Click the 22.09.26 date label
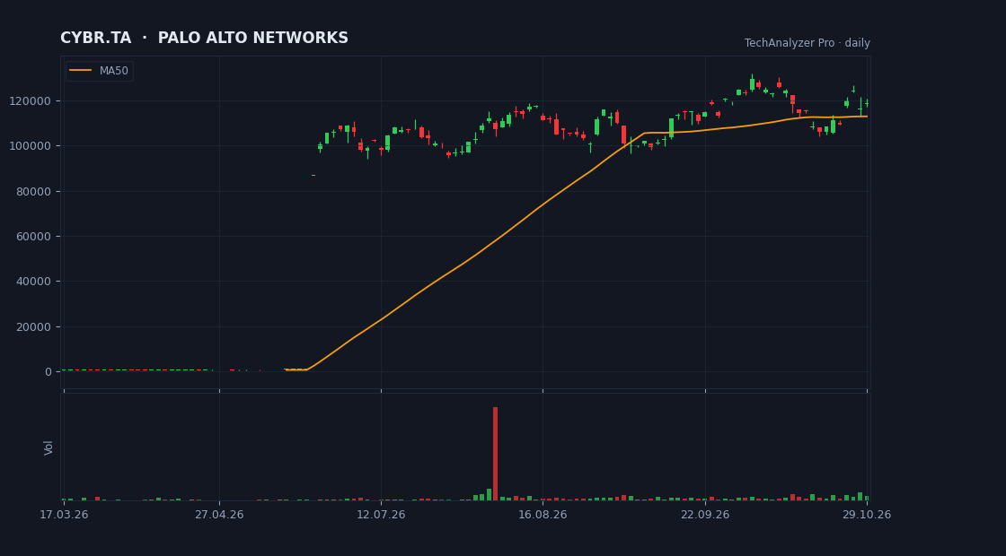Image resolution: width=1006 pixels, height=556 pixels. coord(705,515)
